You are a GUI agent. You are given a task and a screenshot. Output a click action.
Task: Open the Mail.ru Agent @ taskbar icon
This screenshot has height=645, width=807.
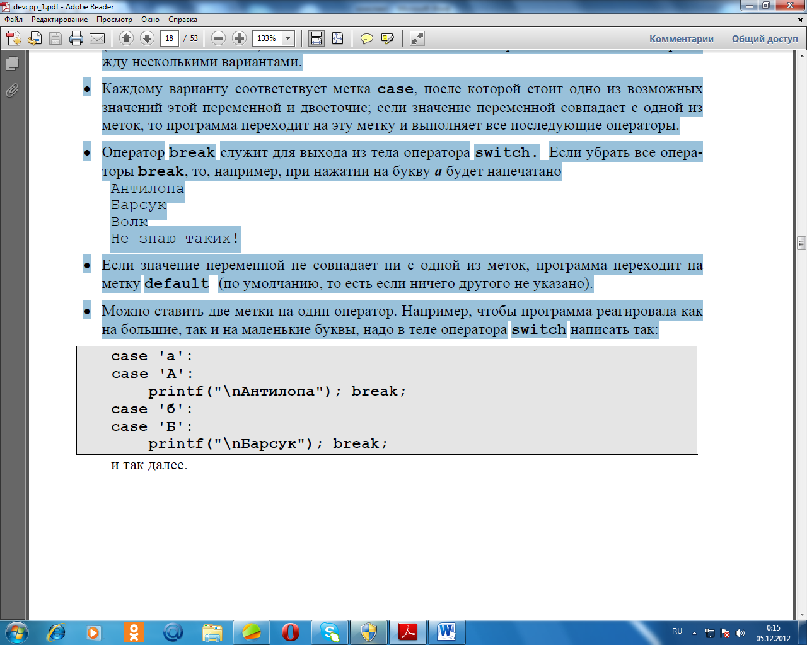point(173,632)
